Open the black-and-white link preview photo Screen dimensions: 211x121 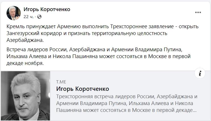25,96
